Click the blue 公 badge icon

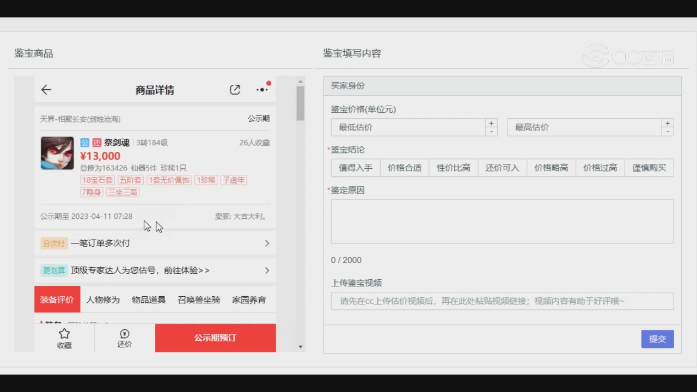[x=84, y=143]
